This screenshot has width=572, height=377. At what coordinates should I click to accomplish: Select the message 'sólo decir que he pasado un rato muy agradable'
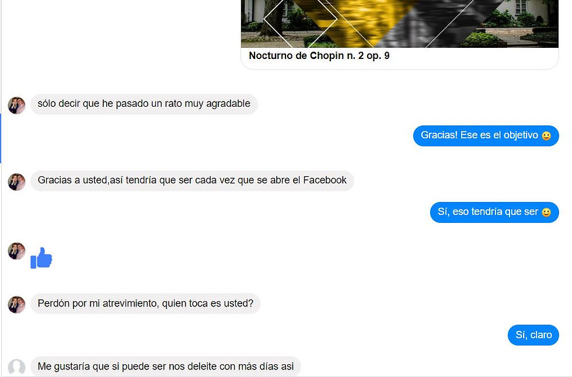[x=144, y=104]
